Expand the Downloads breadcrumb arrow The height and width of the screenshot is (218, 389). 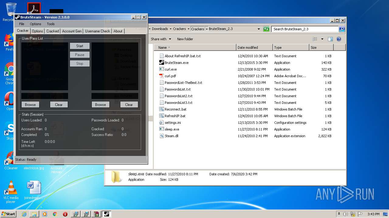click(170, 29)
